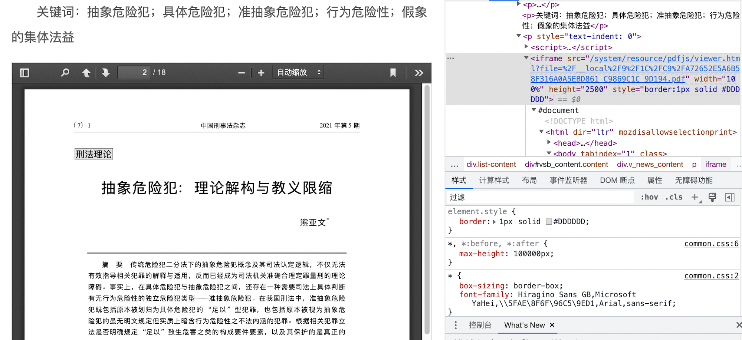Select the What's New drawer tab

pos(524,325)
